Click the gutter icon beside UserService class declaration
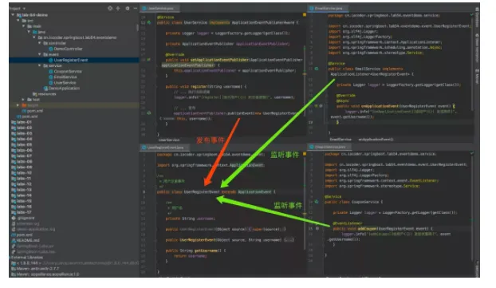The width and height of the screenshot is (496, 288). click(149, 22)
